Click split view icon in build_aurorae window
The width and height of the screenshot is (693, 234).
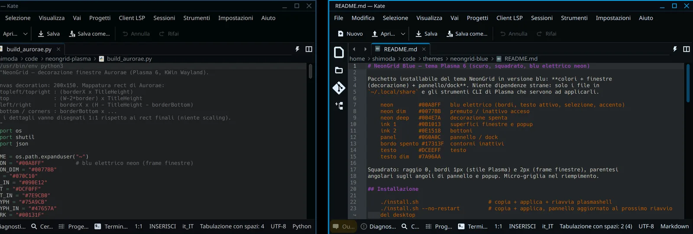pyautogui.click(x=309, y=49)
